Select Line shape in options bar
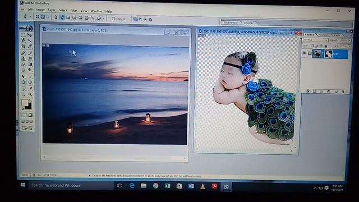The width and height of the screenshot is (359, 202). tap(93, 18)
